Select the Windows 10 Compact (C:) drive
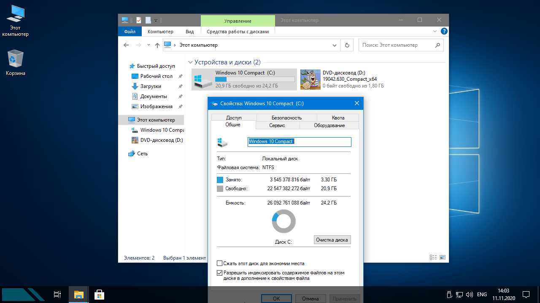This screenshot has width=540, height=303. 244,79
